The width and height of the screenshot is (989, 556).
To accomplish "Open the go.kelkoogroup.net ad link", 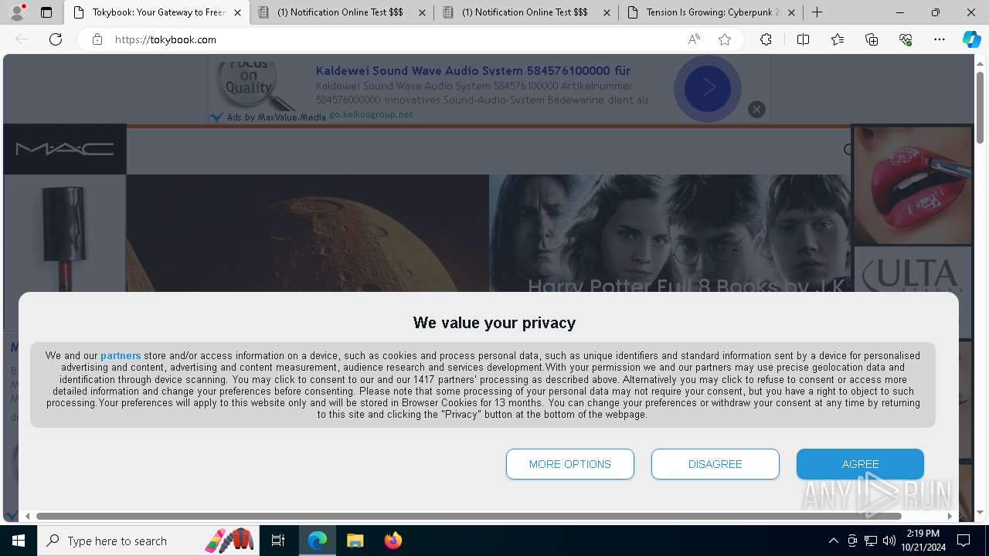I will (371, 114).
